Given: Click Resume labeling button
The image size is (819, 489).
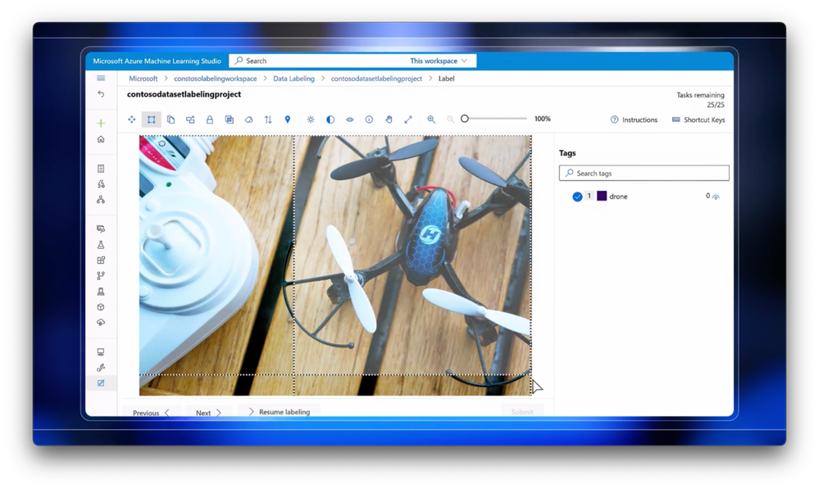Looking at the screenshot, I should coord(279,411).
